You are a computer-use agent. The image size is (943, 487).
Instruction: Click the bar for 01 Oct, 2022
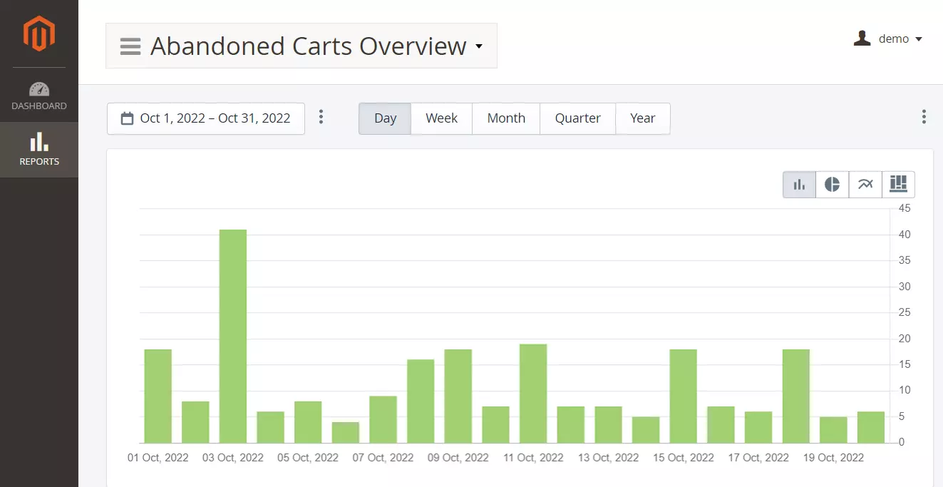pos(158,396)
